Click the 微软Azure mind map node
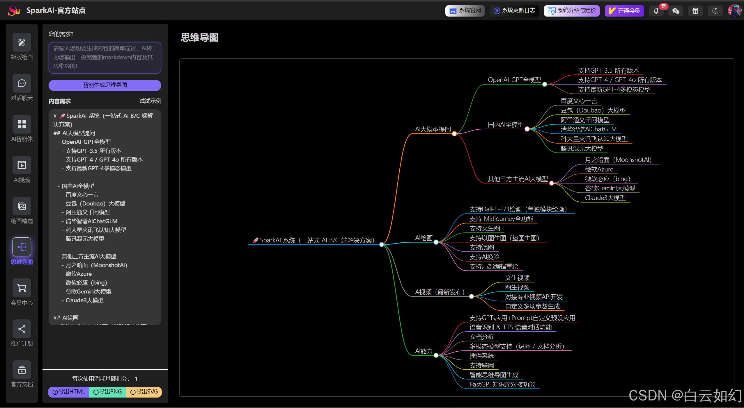Viewport: 744px width, 408px height. coord(599,169)
